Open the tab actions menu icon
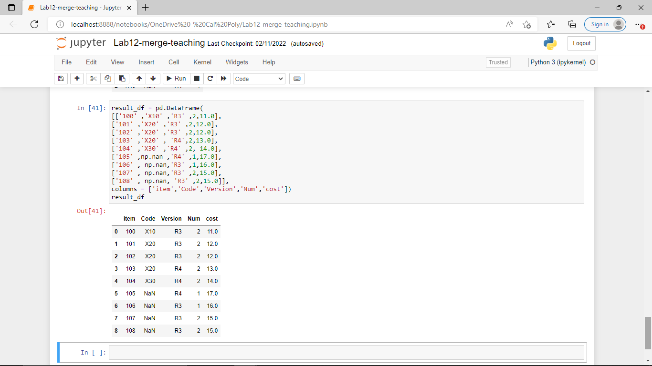Screen dimensions: 652x366 (x=11, y=8)
